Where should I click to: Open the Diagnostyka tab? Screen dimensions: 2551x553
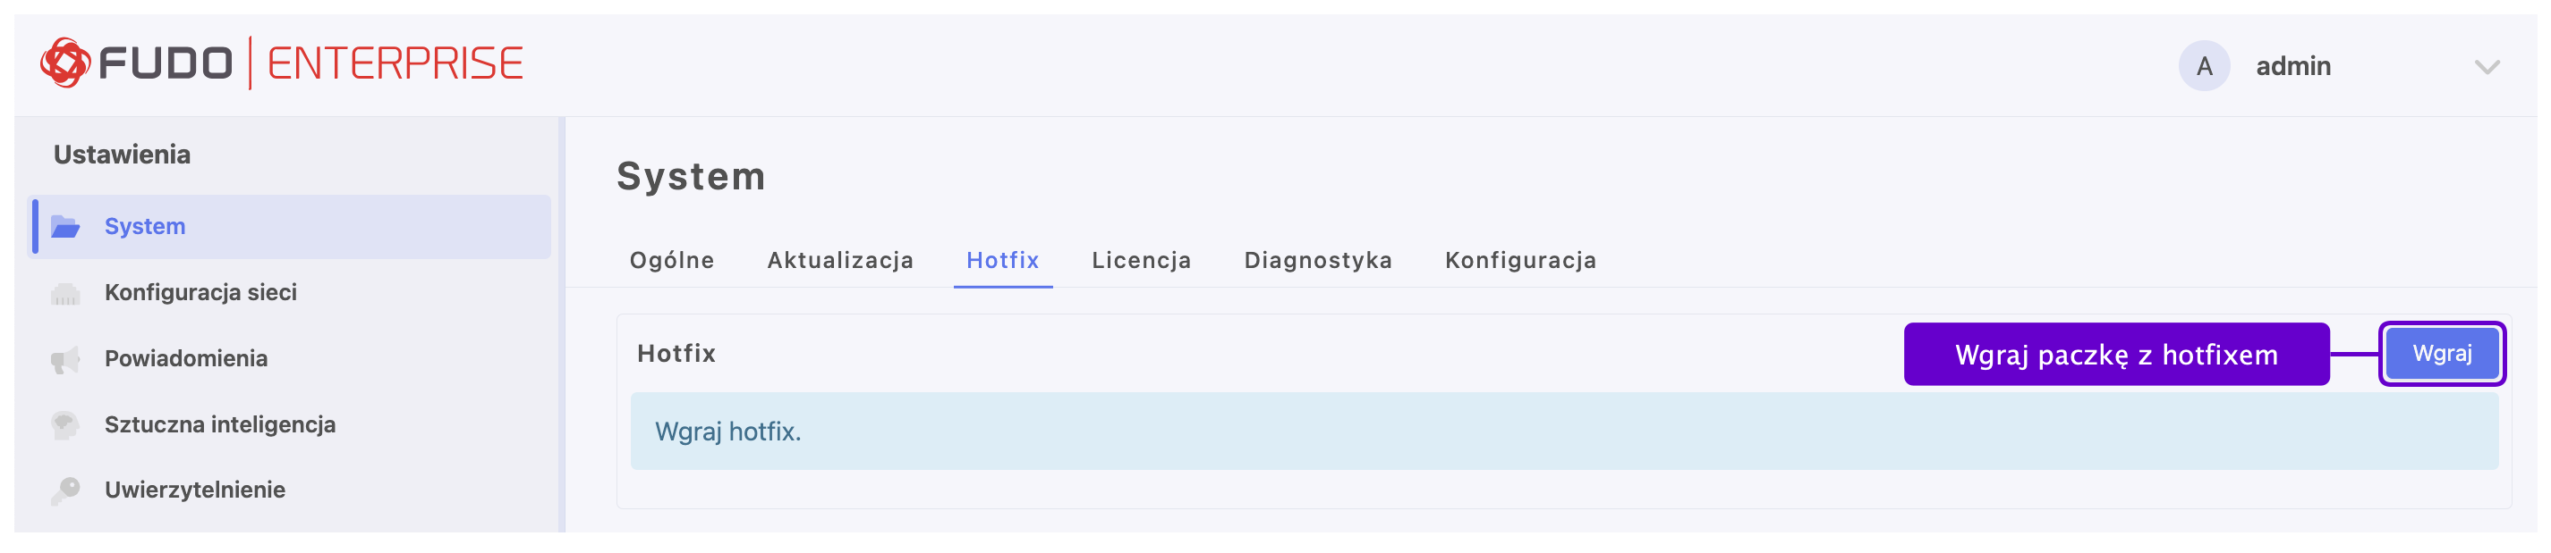(1317, 260)
